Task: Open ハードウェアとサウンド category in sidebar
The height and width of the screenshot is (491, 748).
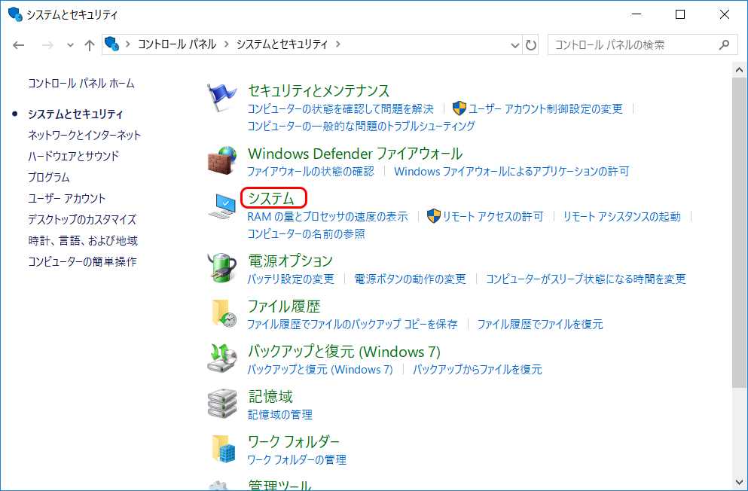Action: 74,156
